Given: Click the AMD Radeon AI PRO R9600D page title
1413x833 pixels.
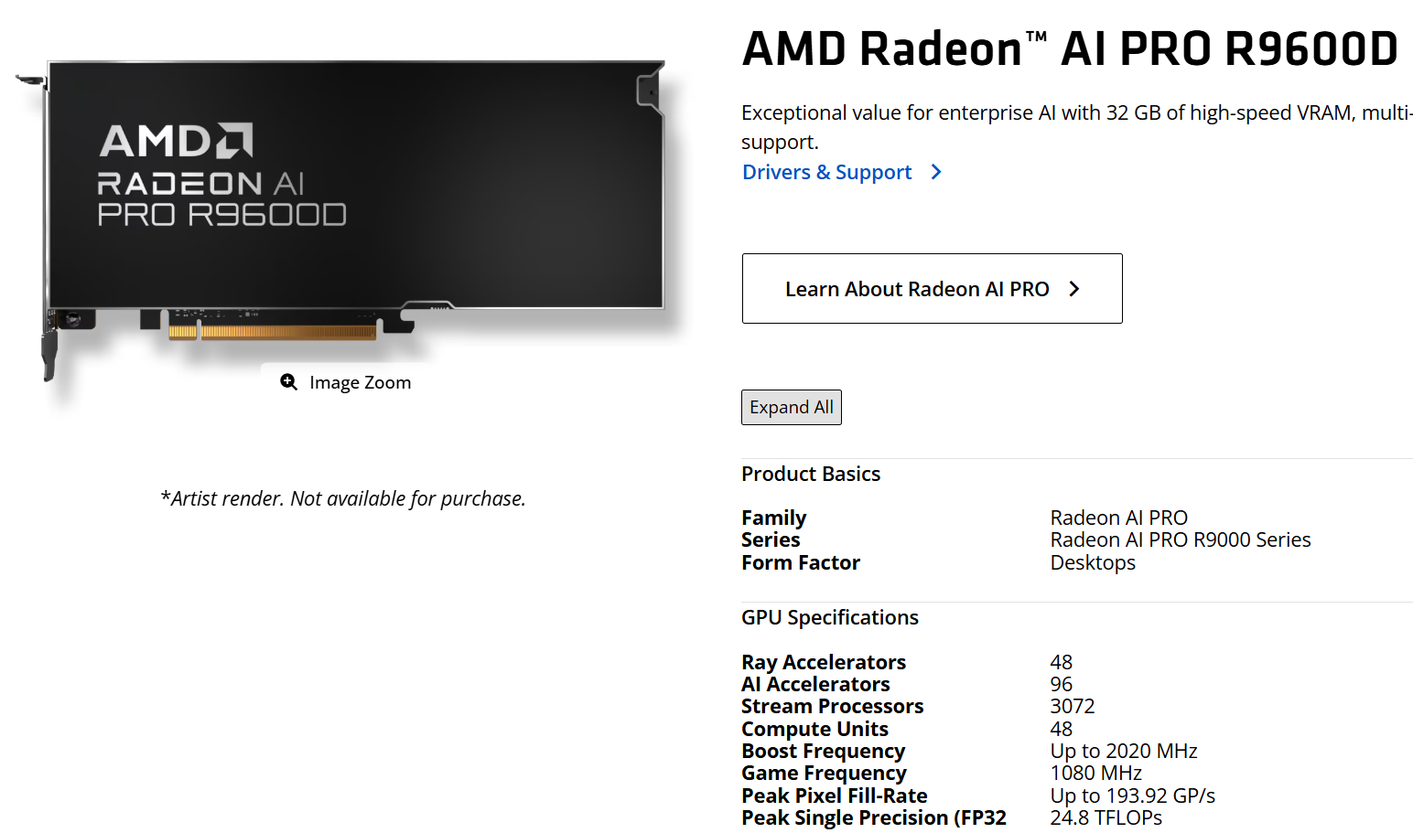Looking at the screenshot, I should click(1069, 49).
